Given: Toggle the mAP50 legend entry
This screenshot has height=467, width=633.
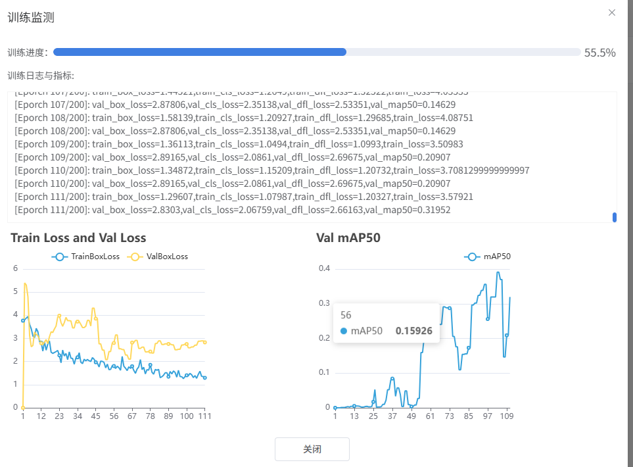Looking at the screenshot, I should [487, 257].
